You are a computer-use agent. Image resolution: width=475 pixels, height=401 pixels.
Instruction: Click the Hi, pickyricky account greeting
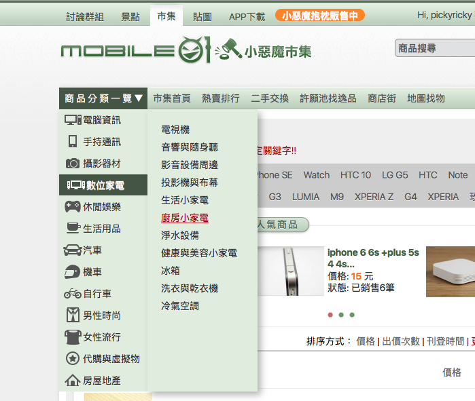pos(445,15)
